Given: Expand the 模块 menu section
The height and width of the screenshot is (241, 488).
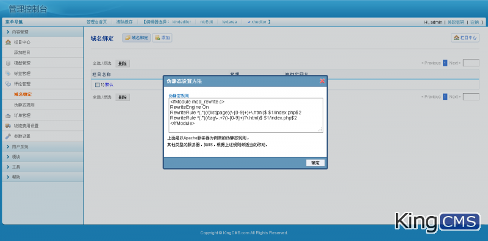Looking at the screenshot, I should pos(43,157).
